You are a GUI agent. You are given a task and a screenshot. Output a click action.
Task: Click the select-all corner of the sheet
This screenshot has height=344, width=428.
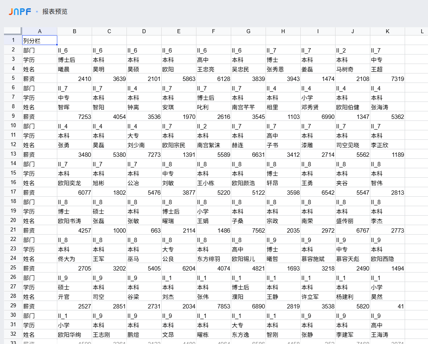click(13, 31)
